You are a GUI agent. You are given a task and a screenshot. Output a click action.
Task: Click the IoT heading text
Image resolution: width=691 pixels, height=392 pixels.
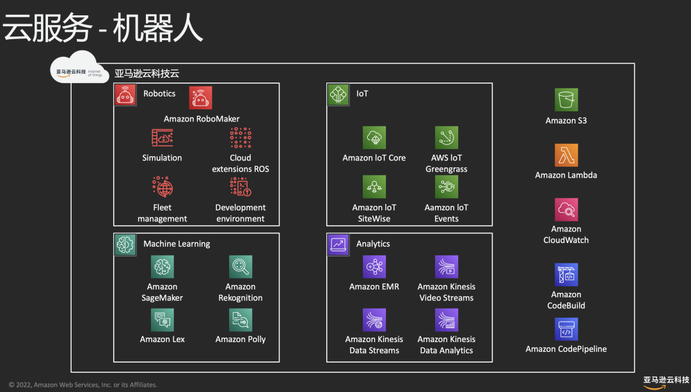coord(362,93)
